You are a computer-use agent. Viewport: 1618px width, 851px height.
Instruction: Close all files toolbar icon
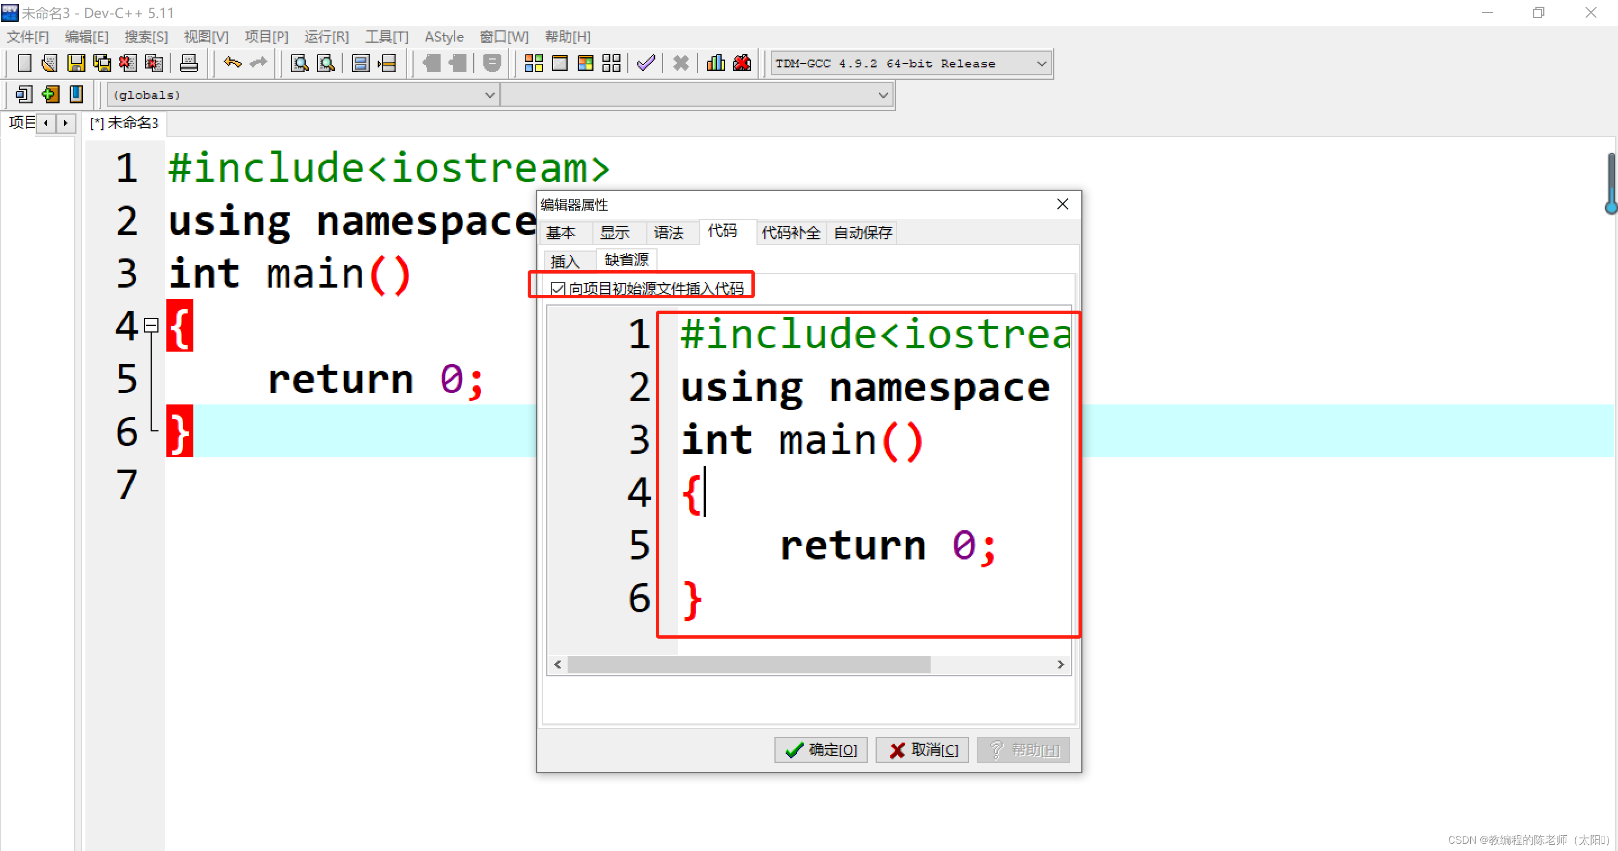tap(155, 63)
